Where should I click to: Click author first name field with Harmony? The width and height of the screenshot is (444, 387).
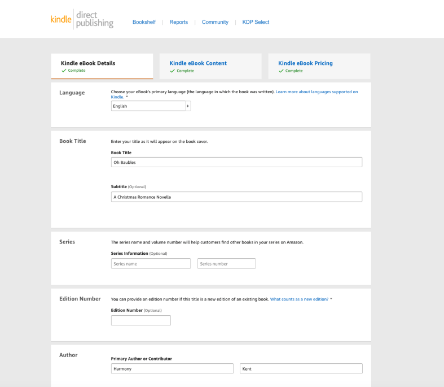point(172,369)
